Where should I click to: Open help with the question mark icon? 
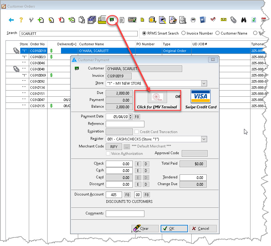[x=21, y=20]
